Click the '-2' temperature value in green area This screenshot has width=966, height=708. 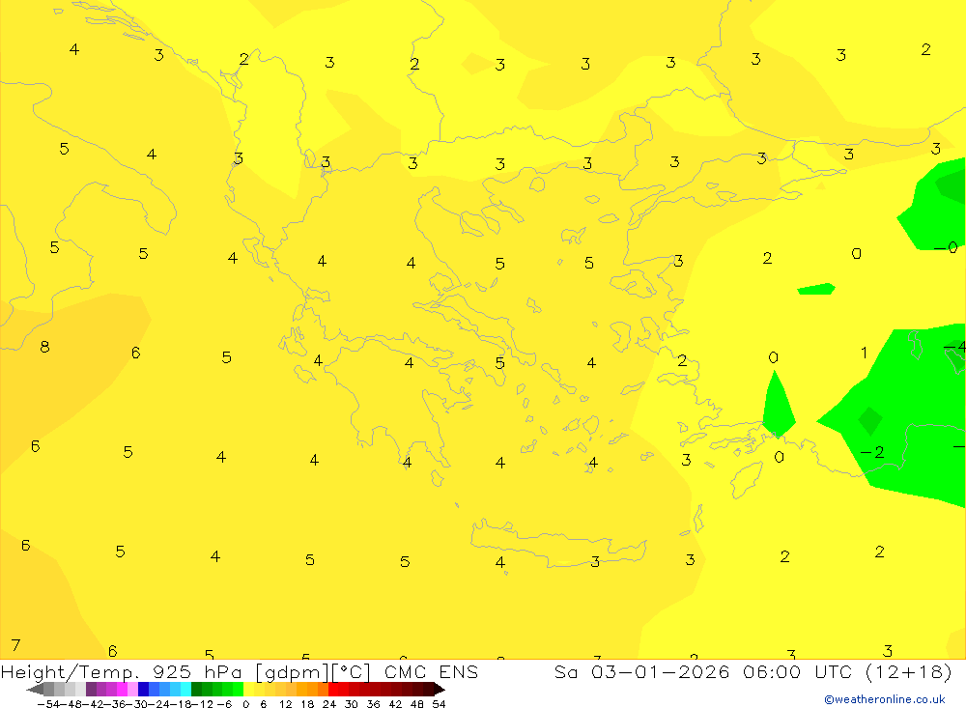pyautogui.click(x=872, y=452)
